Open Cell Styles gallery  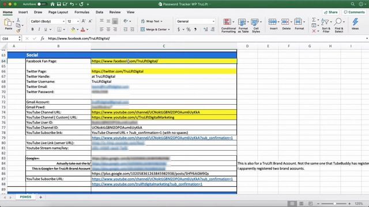coord(256,25)
